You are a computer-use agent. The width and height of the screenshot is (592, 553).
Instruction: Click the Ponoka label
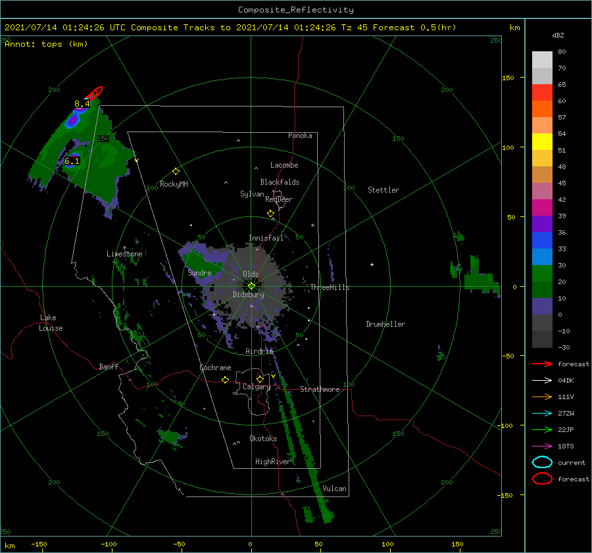pyautogui.click(x=300, y=135)
